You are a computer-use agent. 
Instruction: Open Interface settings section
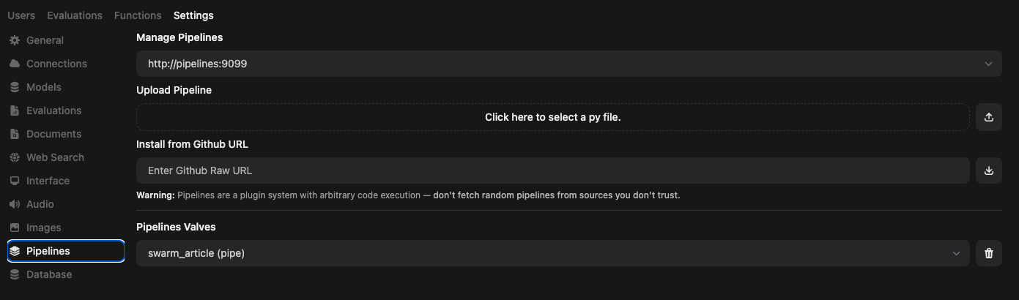(48, 181)
